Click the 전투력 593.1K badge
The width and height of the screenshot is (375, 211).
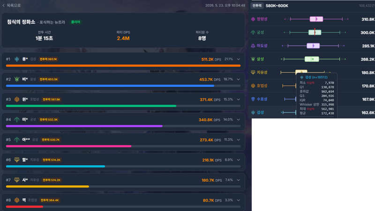tap(48, 59)
